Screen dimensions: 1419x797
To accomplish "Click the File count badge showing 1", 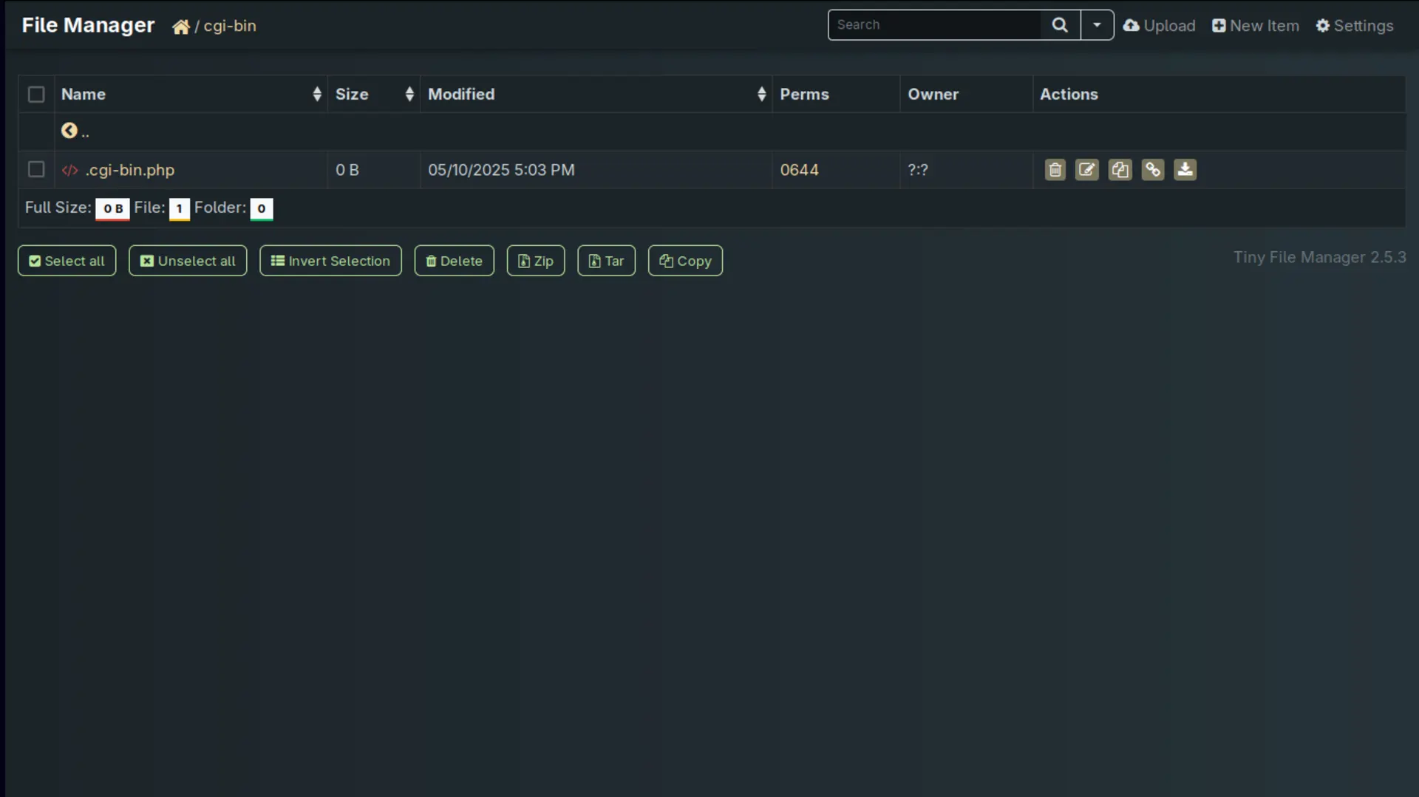I will (x=179, y=209).
